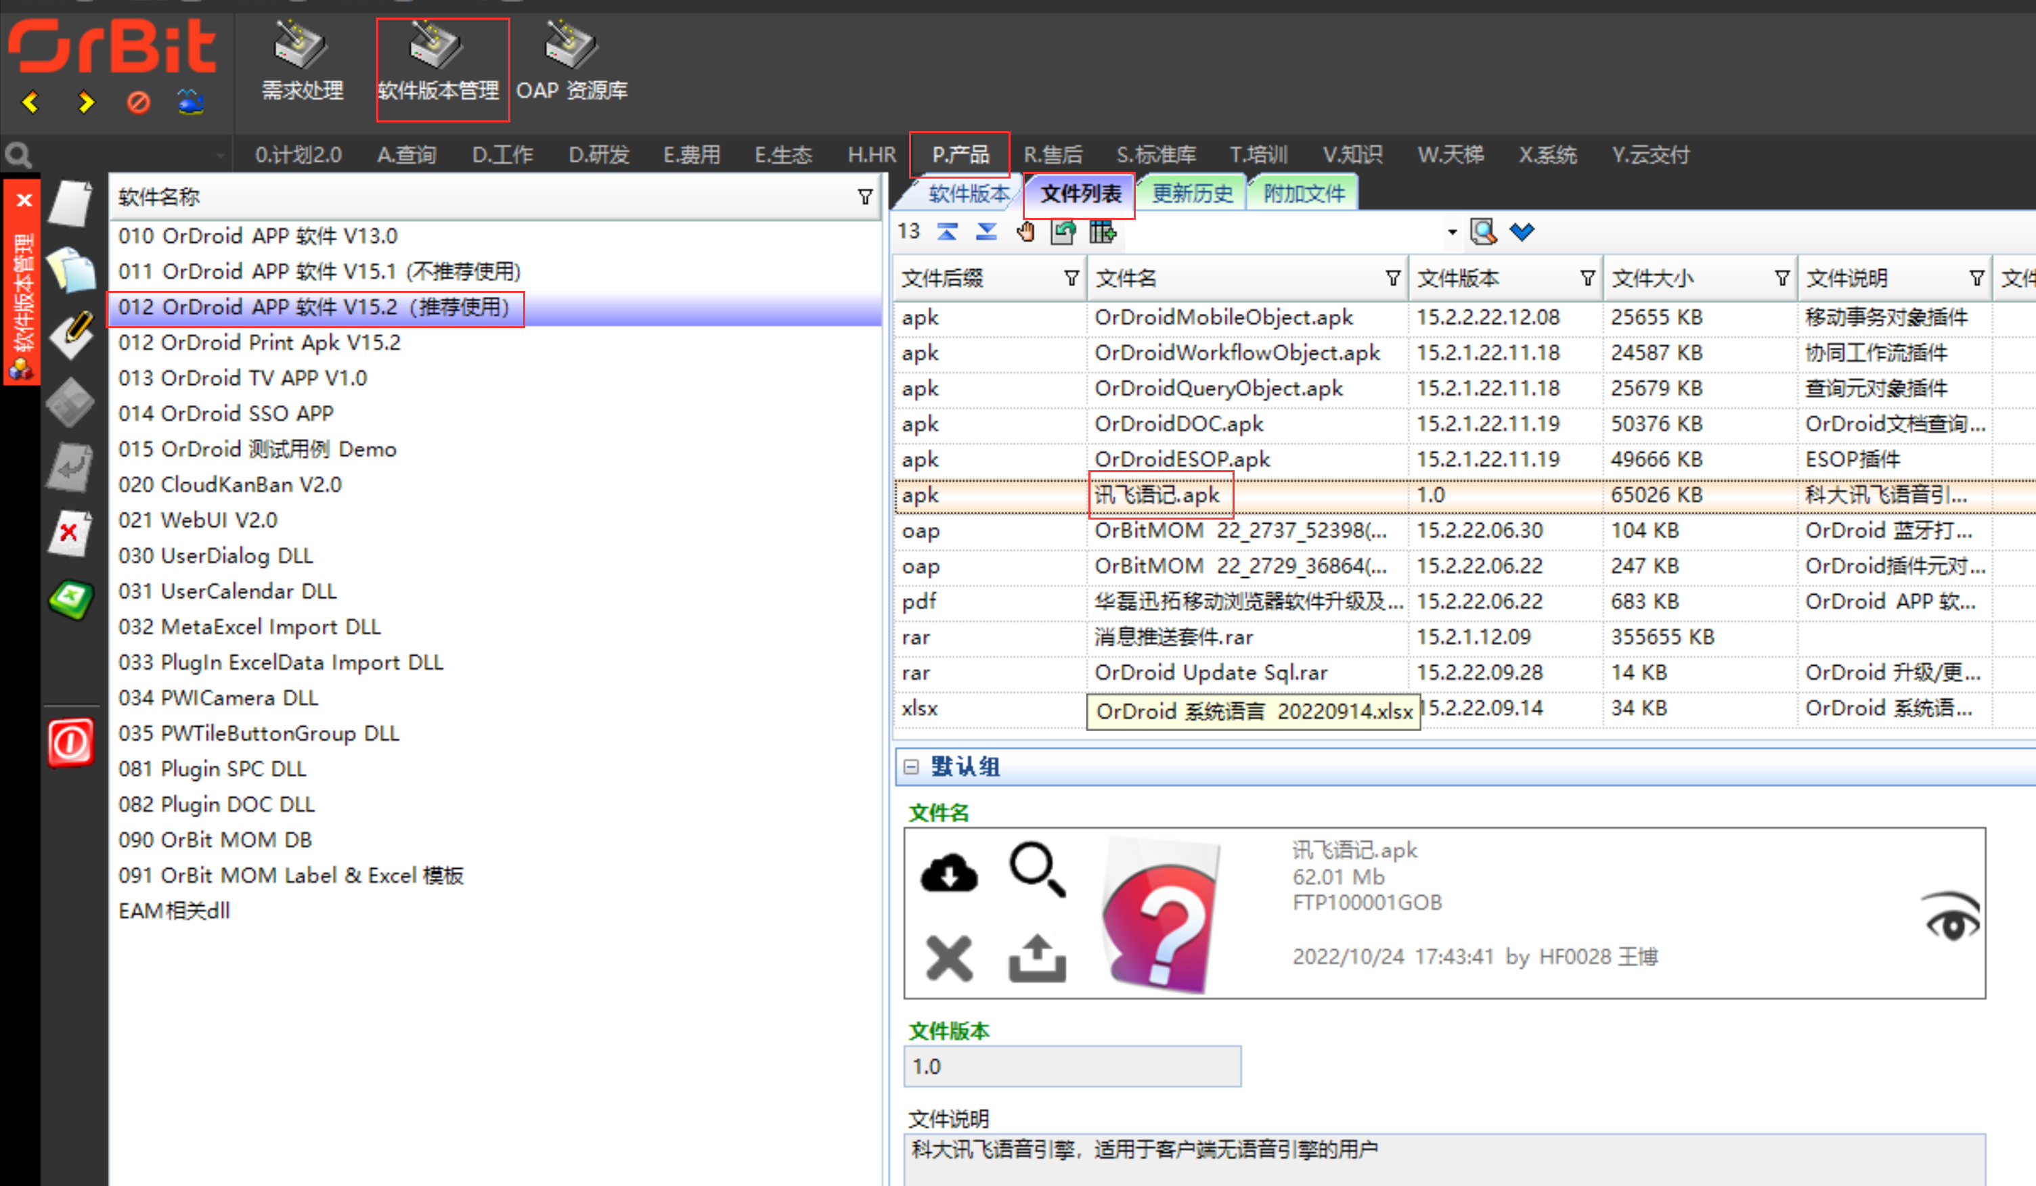Open the OAP 资源库 module icon
This screenshot has height=1186, width=2036.
[x=571, y=62]
